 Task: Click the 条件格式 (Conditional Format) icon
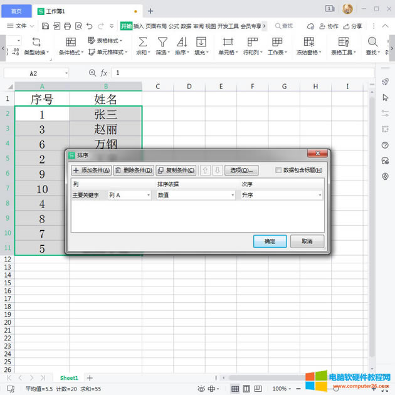point(71,42)
